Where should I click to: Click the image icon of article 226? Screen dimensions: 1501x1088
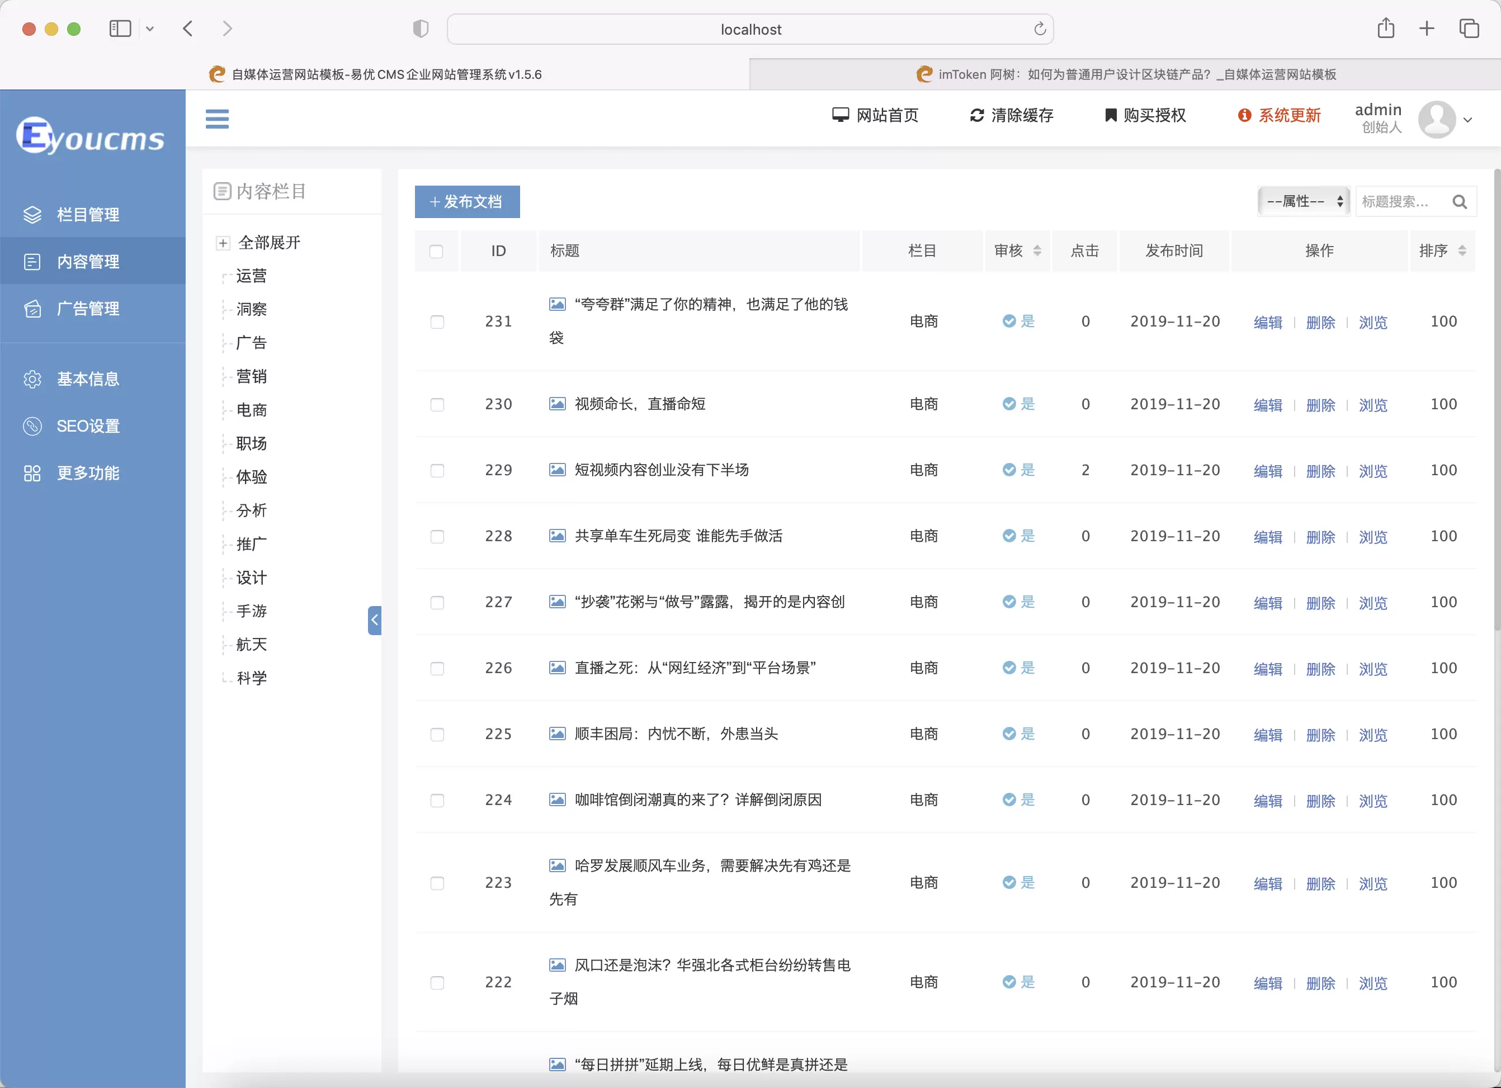click(557, 668)
